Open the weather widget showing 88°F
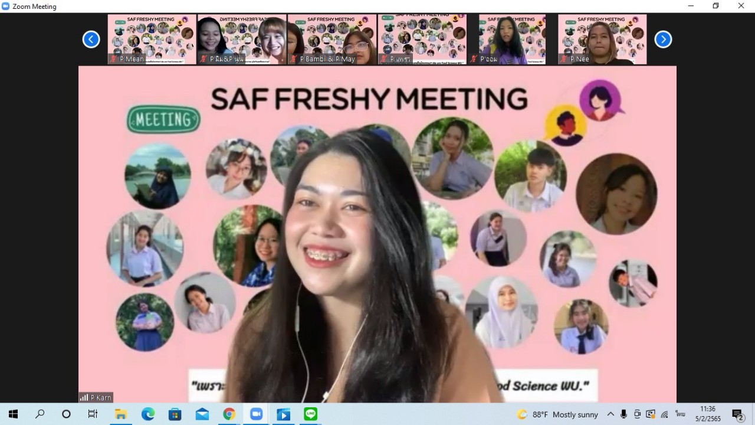This screenshot has width=755, height=425. click(557, 414)
